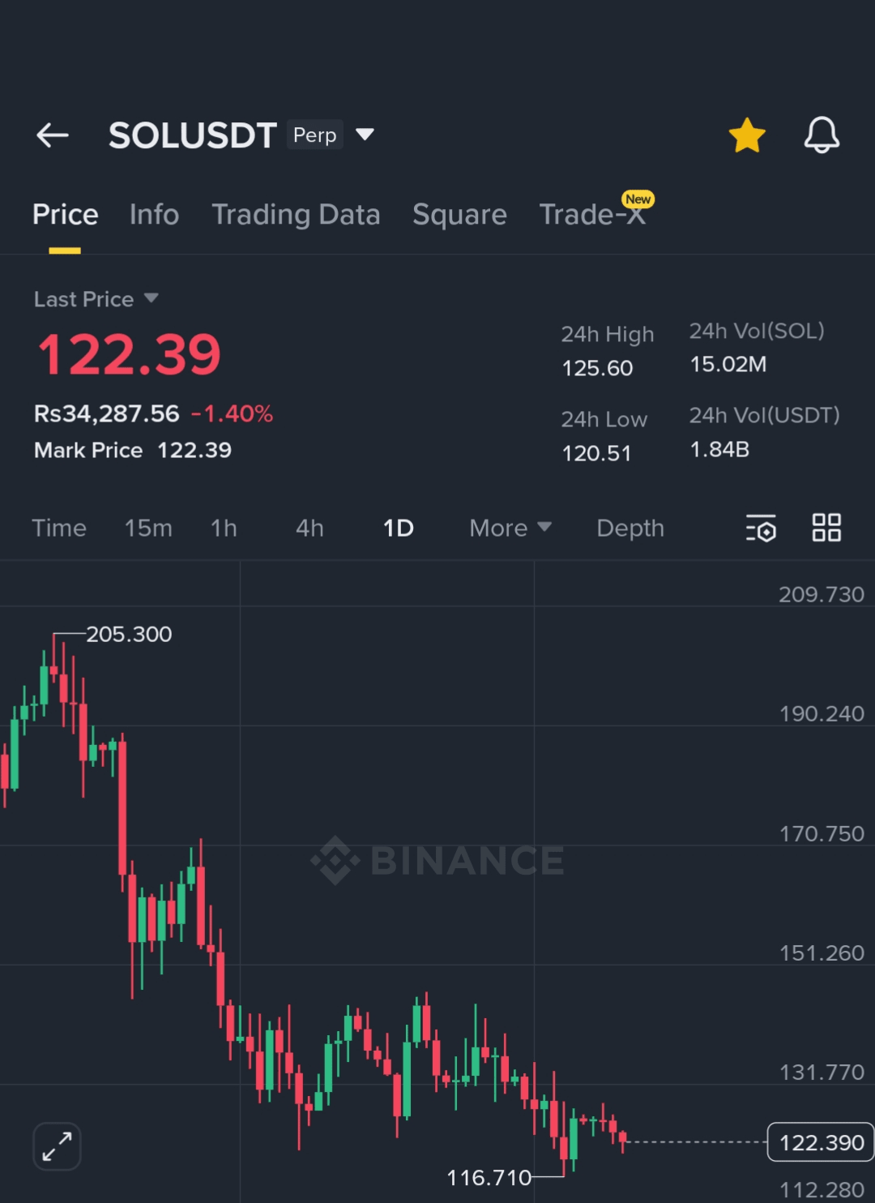The image size is (875, 1203).
Task: Select the 15m chart interval
Action: tap(148, 529)
